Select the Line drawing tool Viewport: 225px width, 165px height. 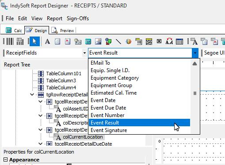pos(118,41)
